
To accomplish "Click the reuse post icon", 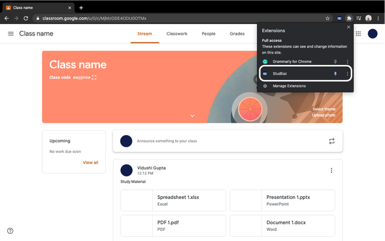I will coord(331,141).
